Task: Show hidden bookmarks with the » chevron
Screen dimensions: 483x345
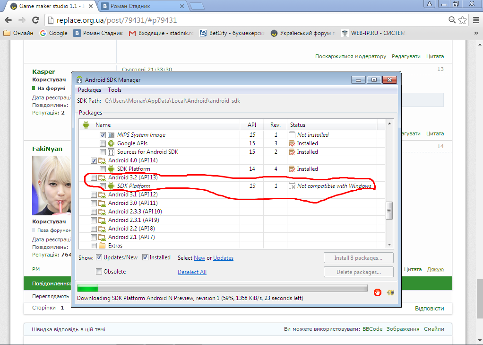Action: (x=476, y=33)
